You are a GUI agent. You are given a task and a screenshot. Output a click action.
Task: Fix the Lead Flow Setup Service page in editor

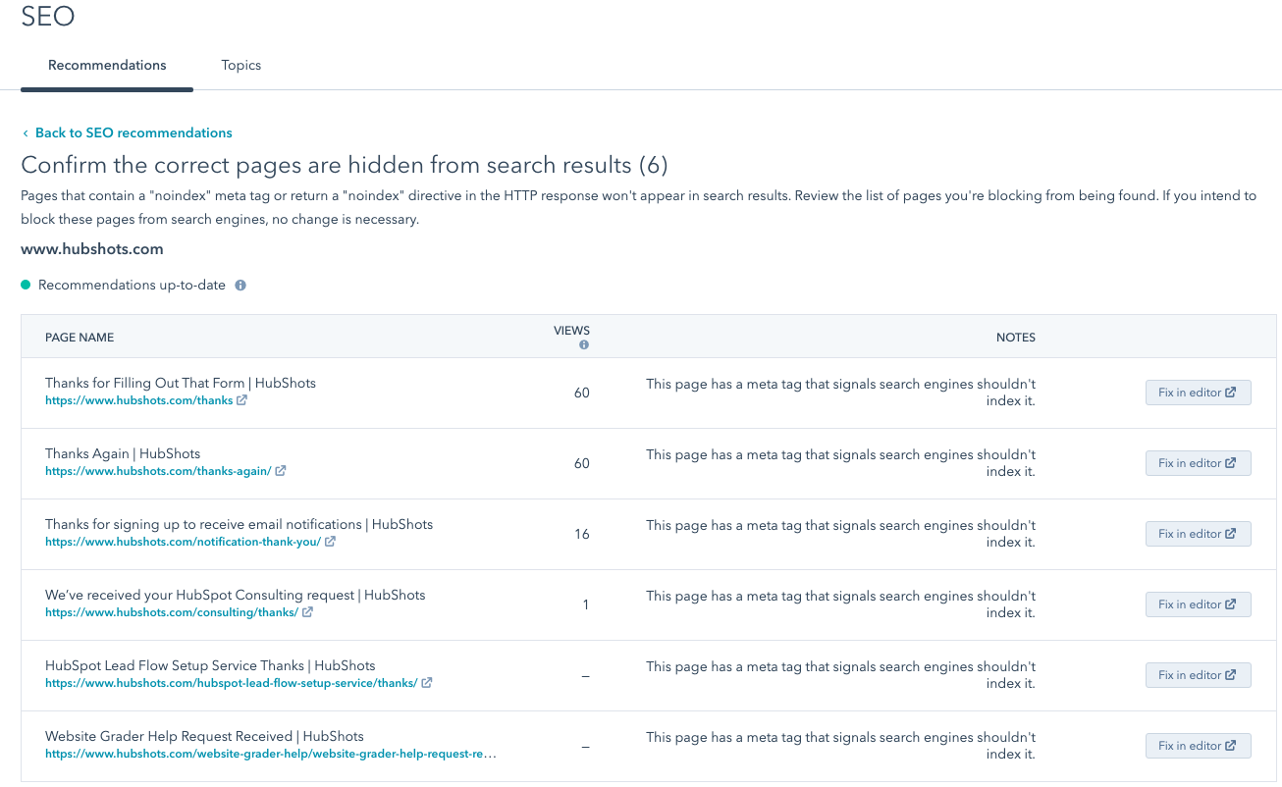1198,675
